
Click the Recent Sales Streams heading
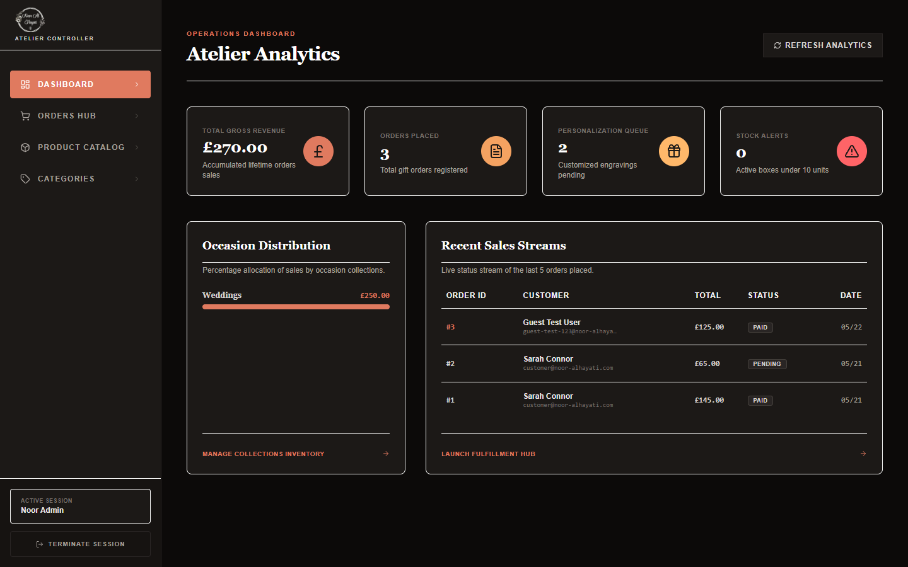coord(504,246)
